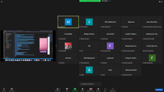Expand the caret next to Apps

(x=107, y=89)
